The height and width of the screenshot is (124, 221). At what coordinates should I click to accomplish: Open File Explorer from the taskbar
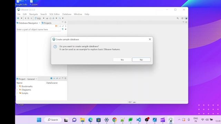[x=83, y=120]
